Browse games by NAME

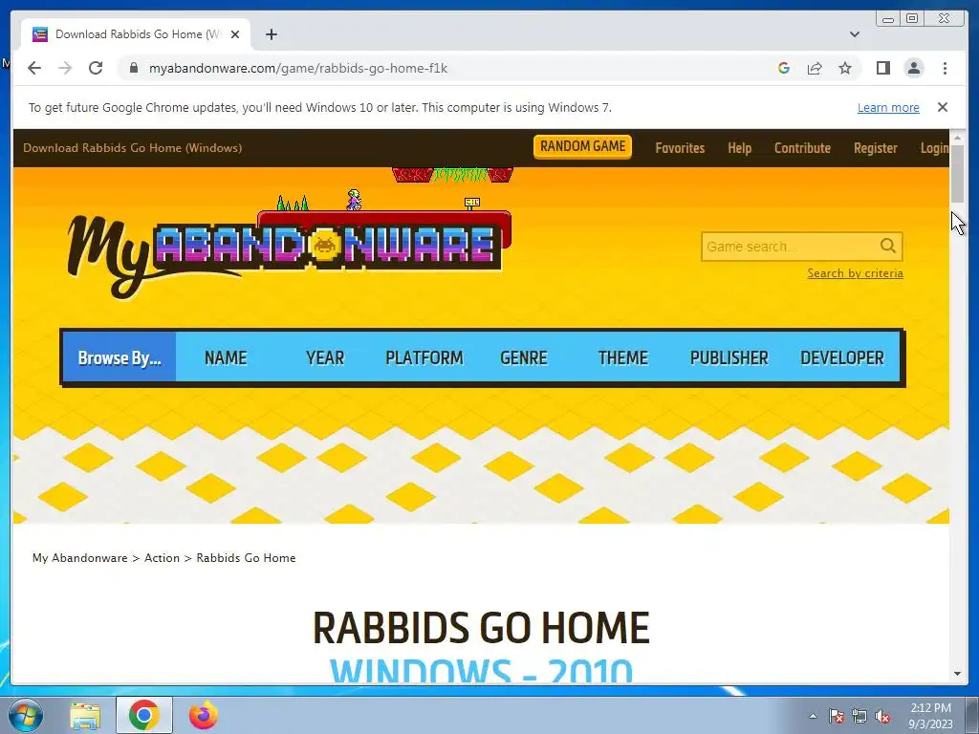pos(226,357)
